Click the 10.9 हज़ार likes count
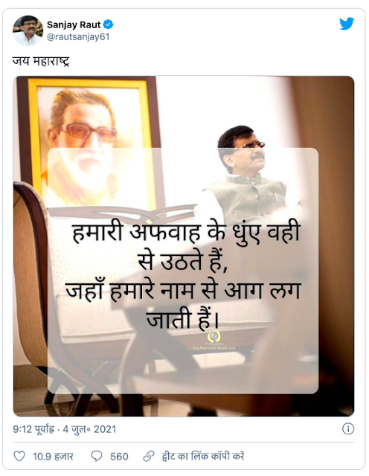The height and width of the screenshot is (476, 369). coord(53,456)
